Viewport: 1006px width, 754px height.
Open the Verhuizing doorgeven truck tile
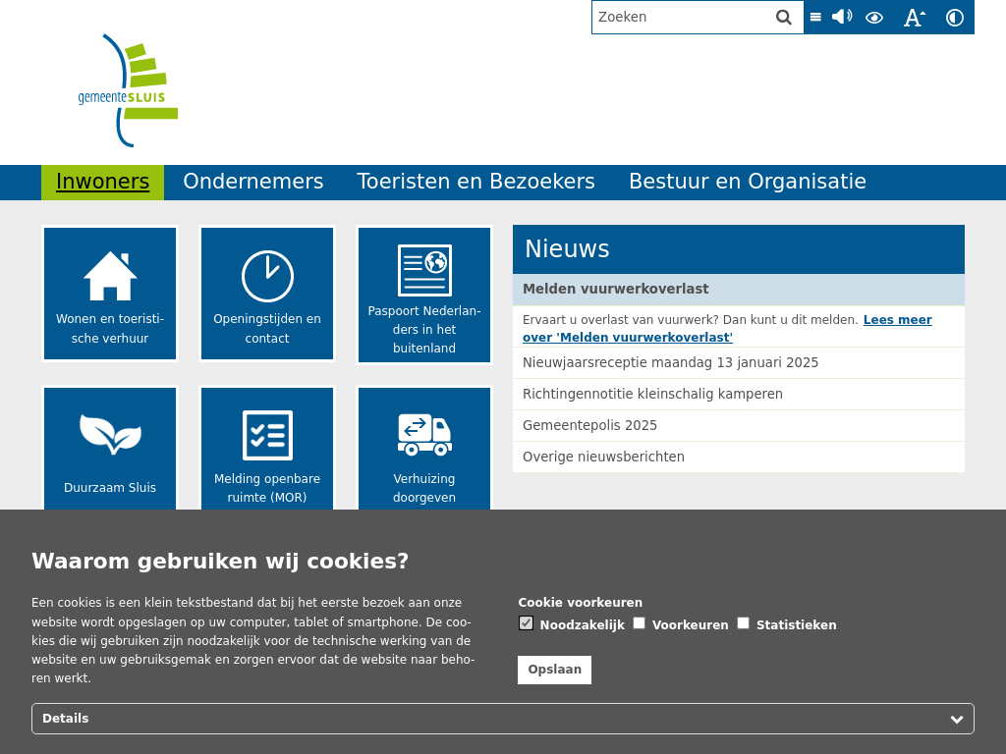(424, 449)
